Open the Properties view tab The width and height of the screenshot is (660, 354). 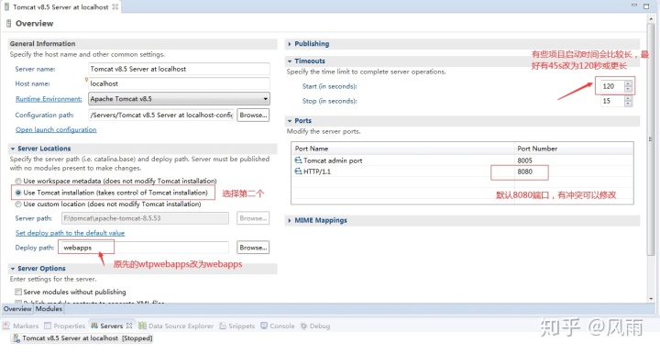click(65, 326)
